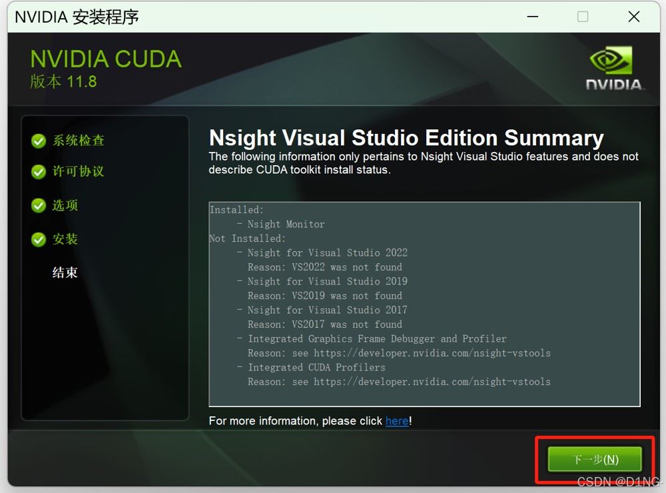Viewport: 666px width, 493px height.
Task: Select the 许可协议 step label
Action: [78, 171]
